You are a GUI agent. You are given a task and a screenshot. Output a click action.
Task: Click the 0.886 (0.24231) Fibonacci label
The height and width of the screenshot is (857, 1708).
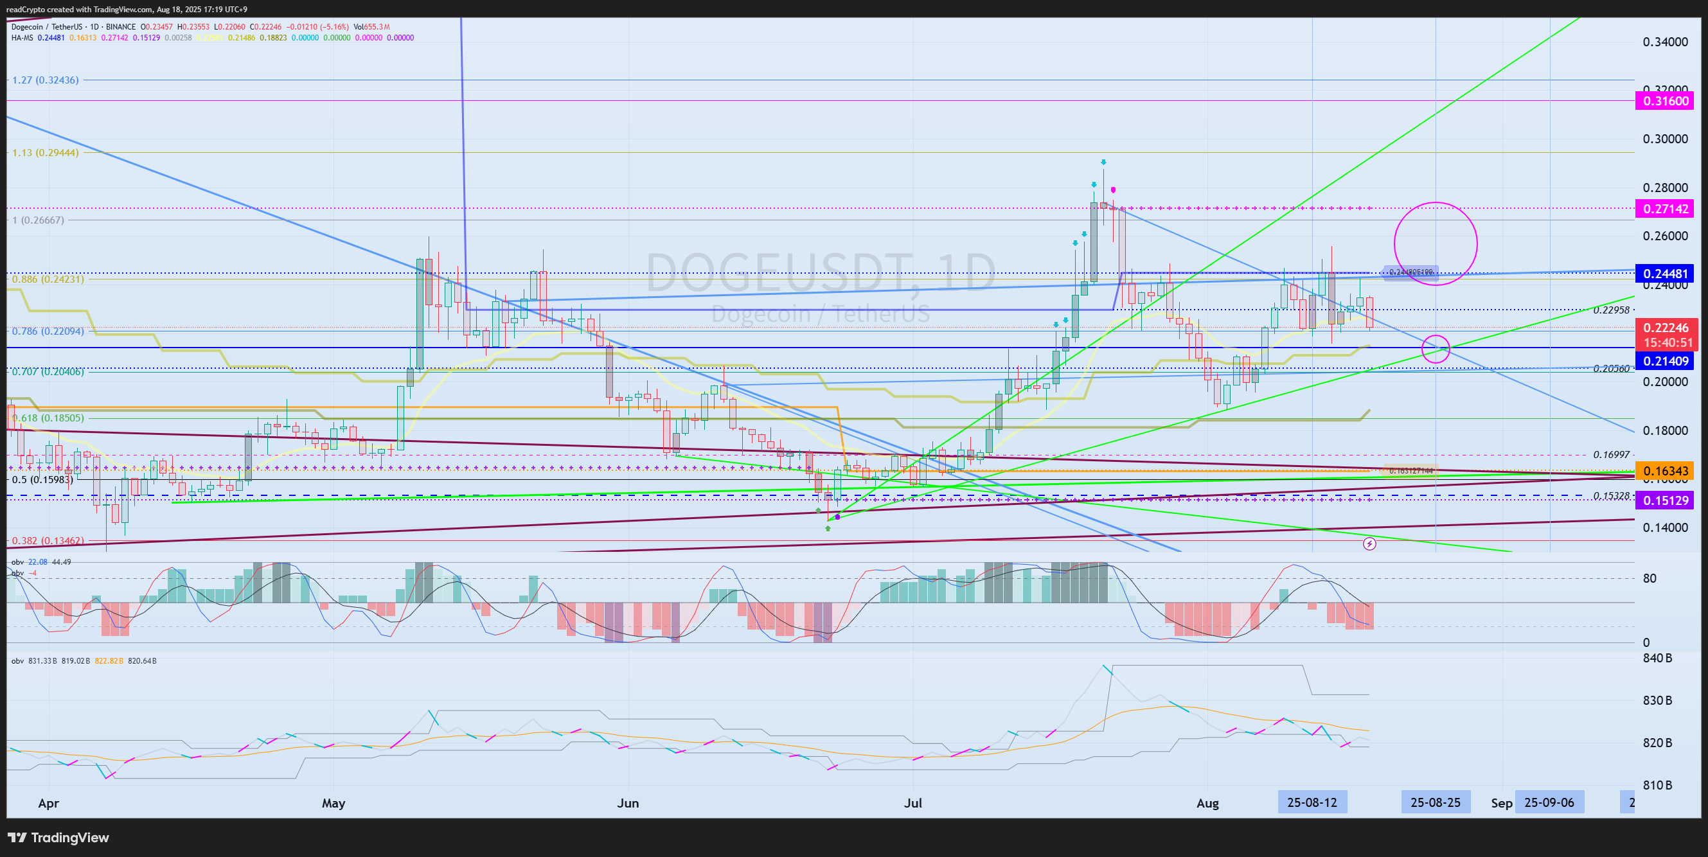48,279
